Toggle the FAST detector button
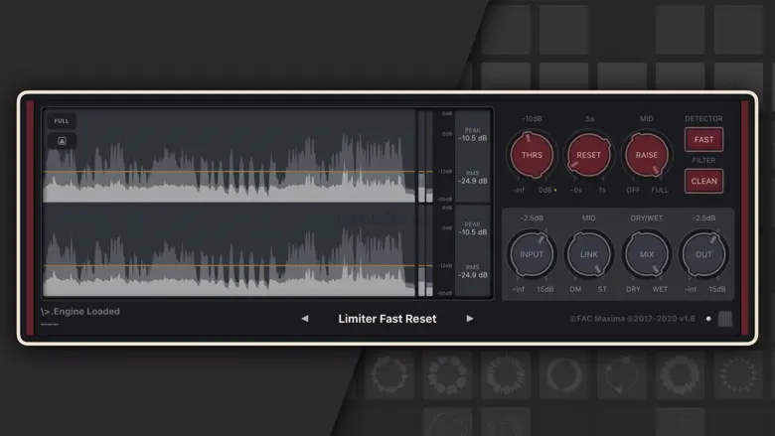Screen dimensions: 775x436 coord(703,140)
